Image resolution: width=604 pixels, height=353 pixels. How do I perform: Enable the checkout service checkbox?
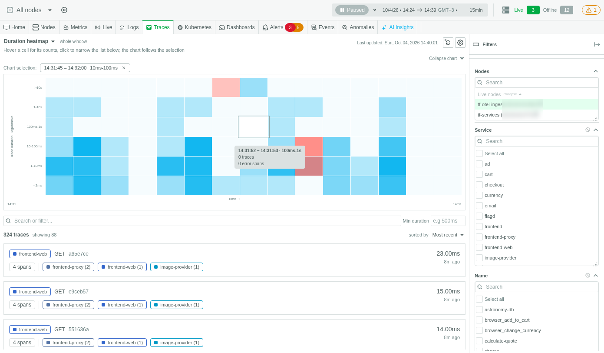479,185
